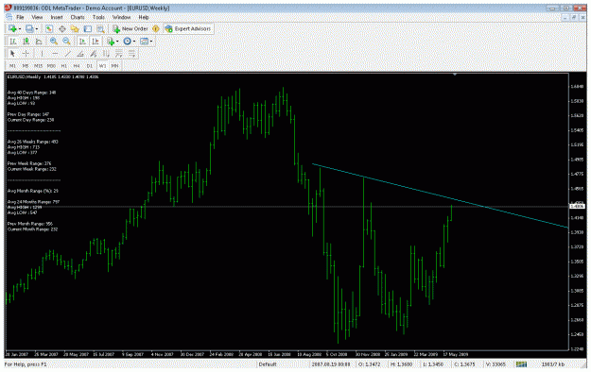Click the gray chart shift marker triangle
591x372 pixels.
point(455,75)
